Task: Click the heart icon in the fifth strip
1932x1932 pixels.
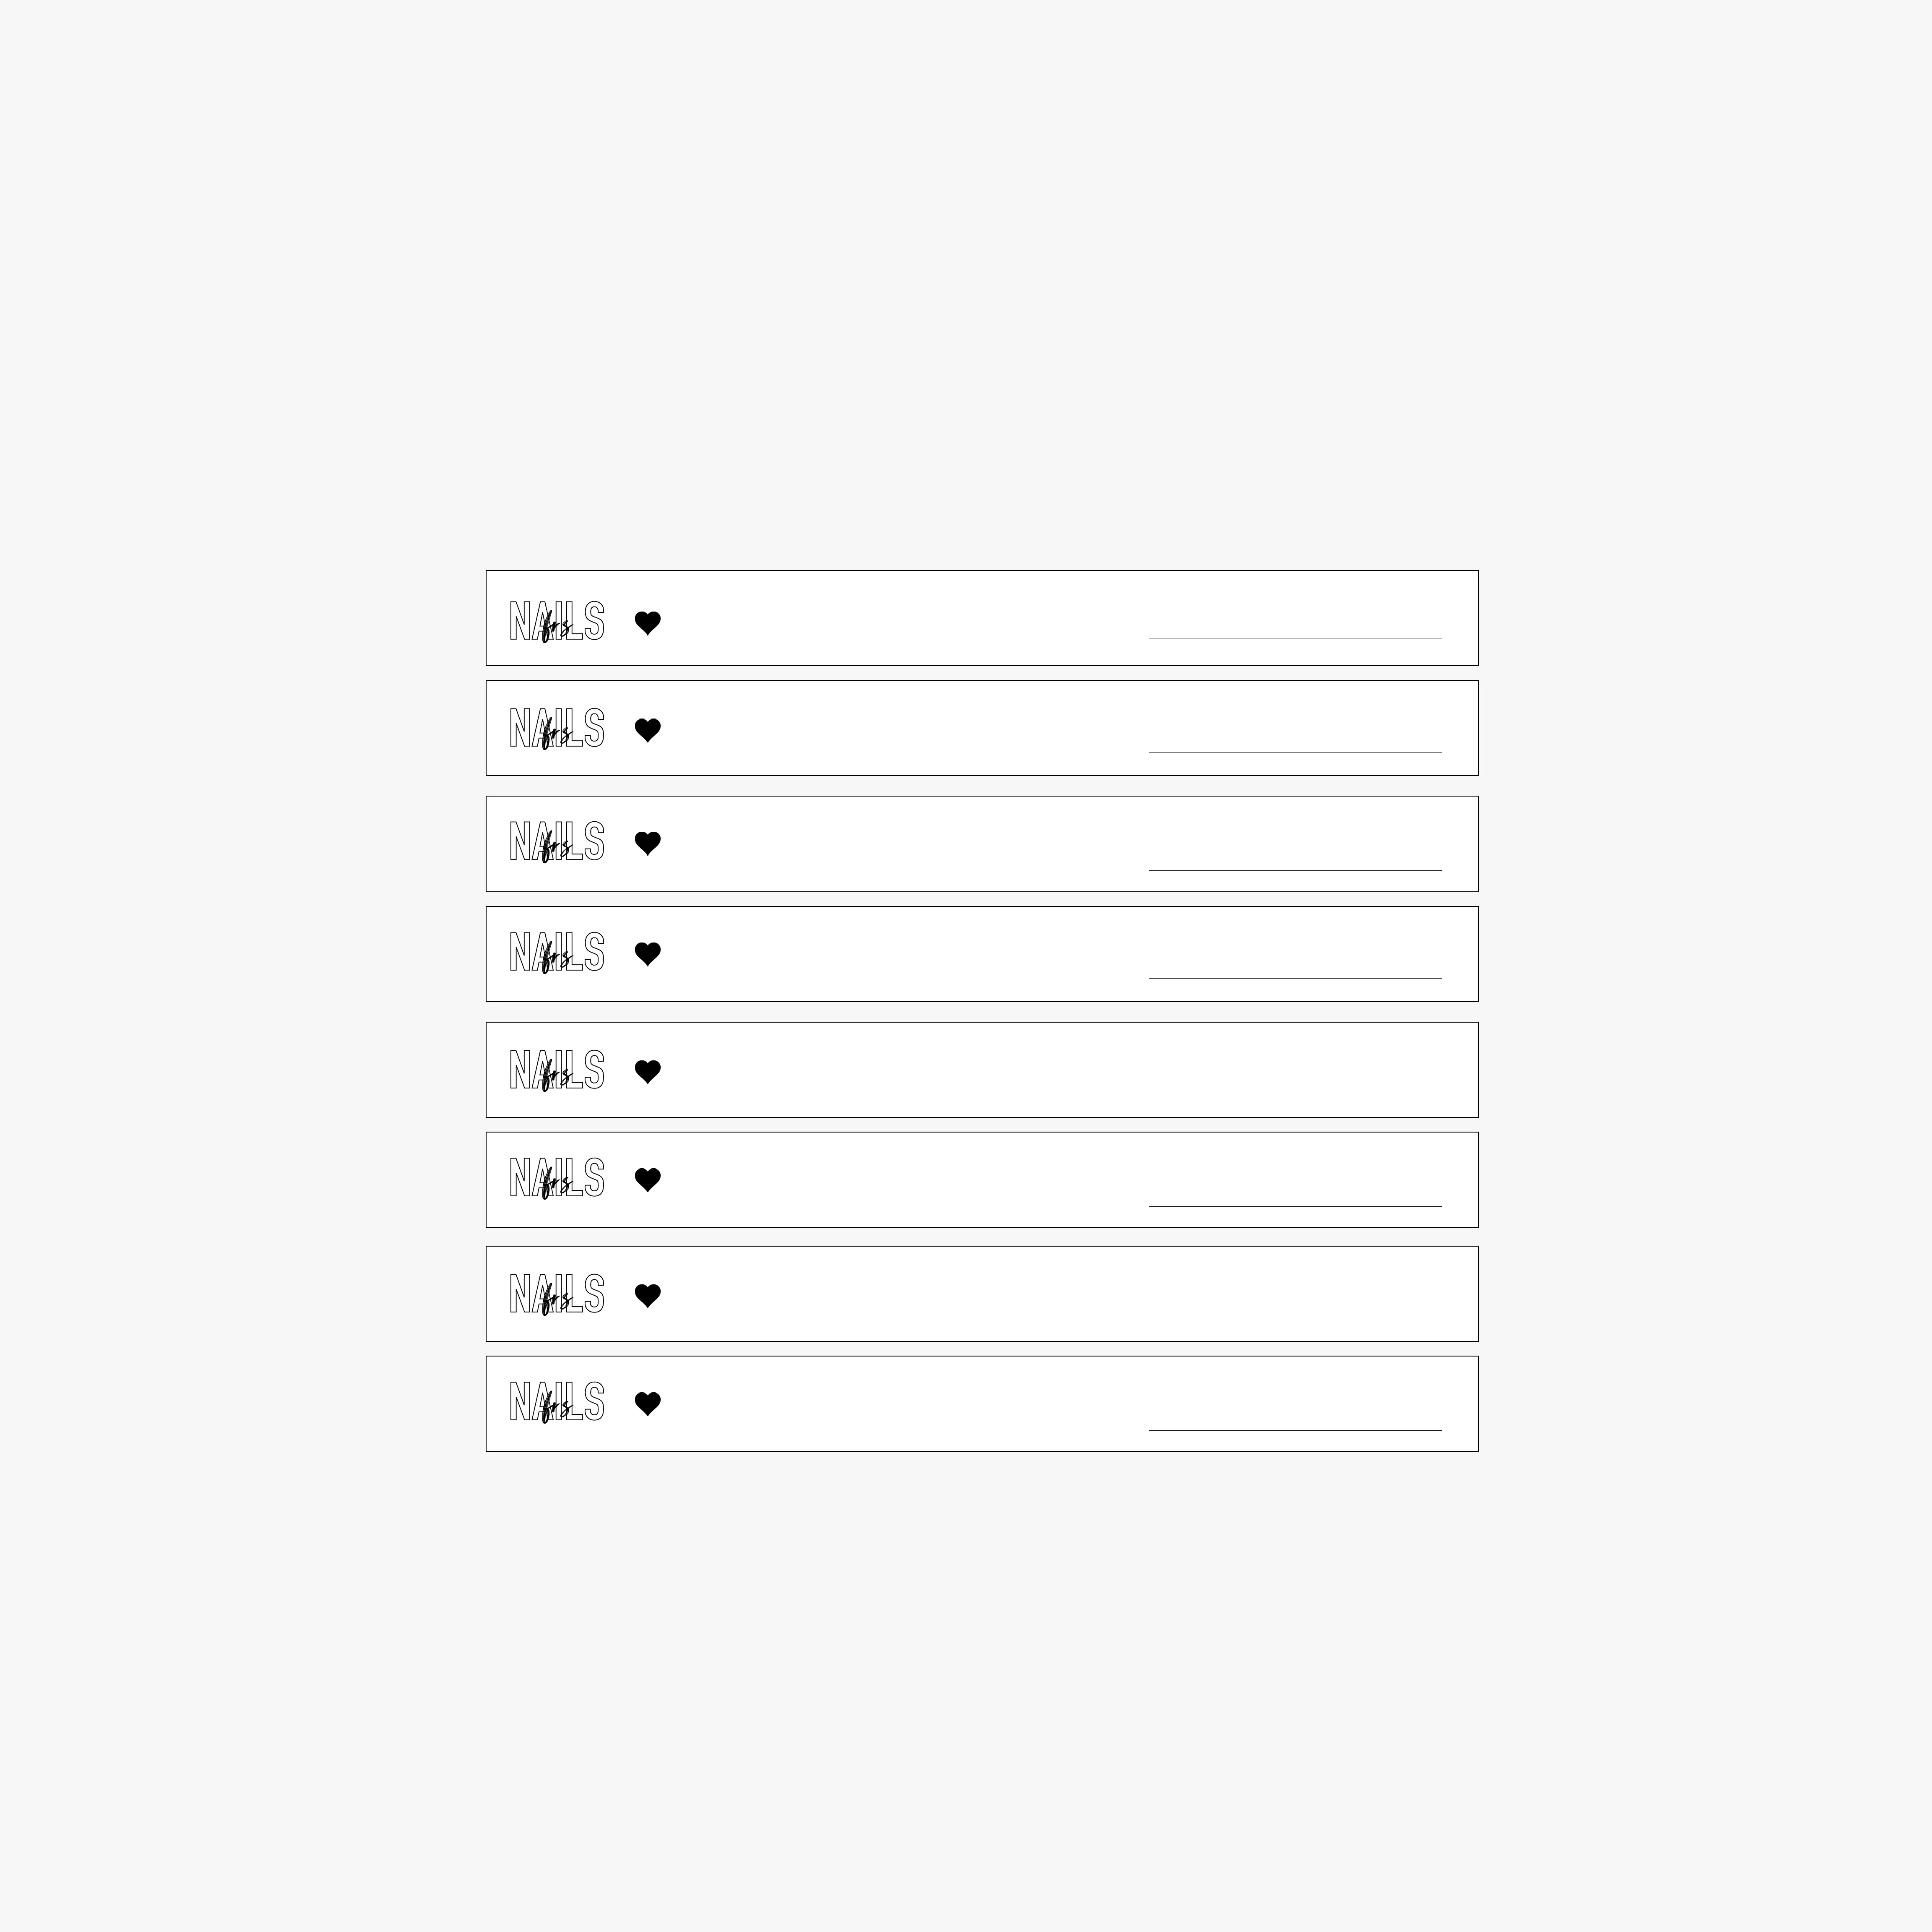Action: click(x=648, y=1071)
